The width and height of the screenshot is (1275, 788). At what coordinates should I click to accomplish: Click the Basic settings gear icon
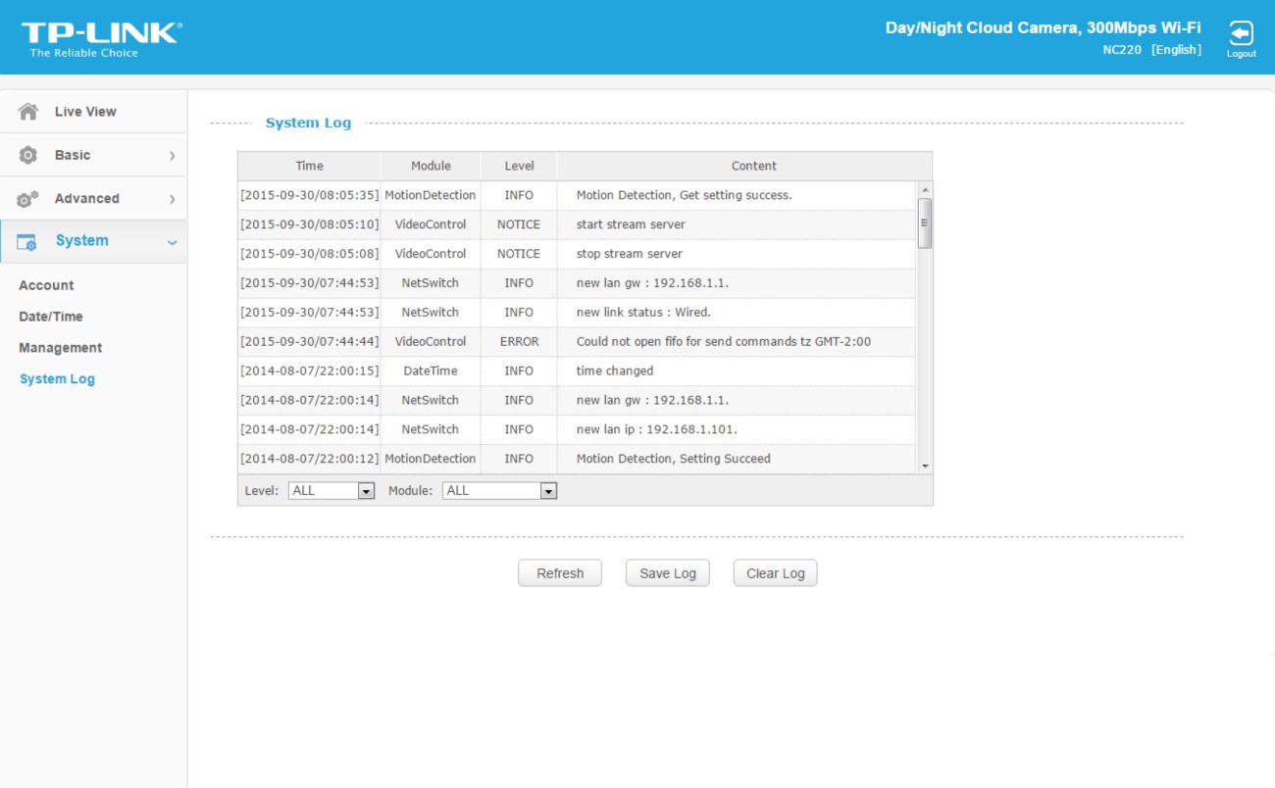[28, 155]
